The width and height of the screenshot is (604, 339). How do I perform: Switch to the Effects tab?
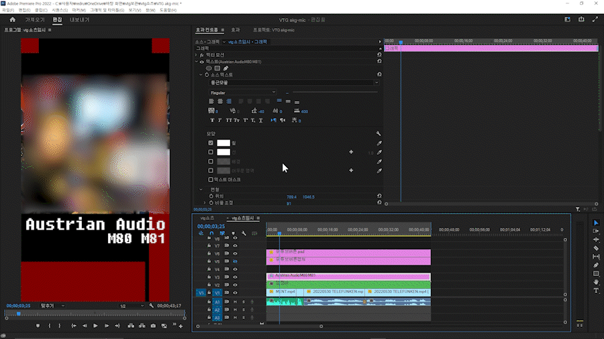tap(236, 30)
